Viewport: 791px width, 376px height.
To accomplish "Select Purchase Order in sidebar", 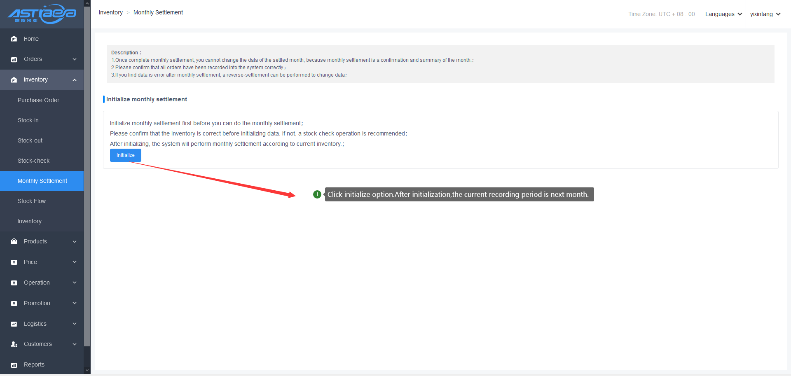I will tap(38, 100).
